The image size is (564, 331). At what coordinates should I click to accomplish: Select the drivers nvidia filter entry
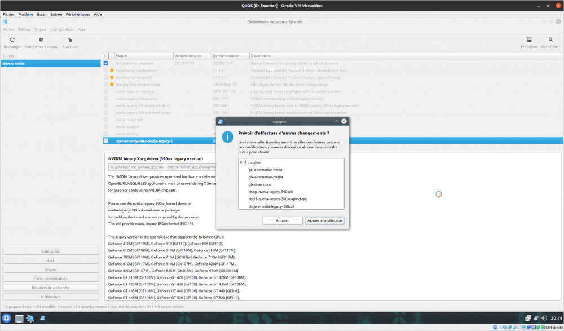coord(50,63)
